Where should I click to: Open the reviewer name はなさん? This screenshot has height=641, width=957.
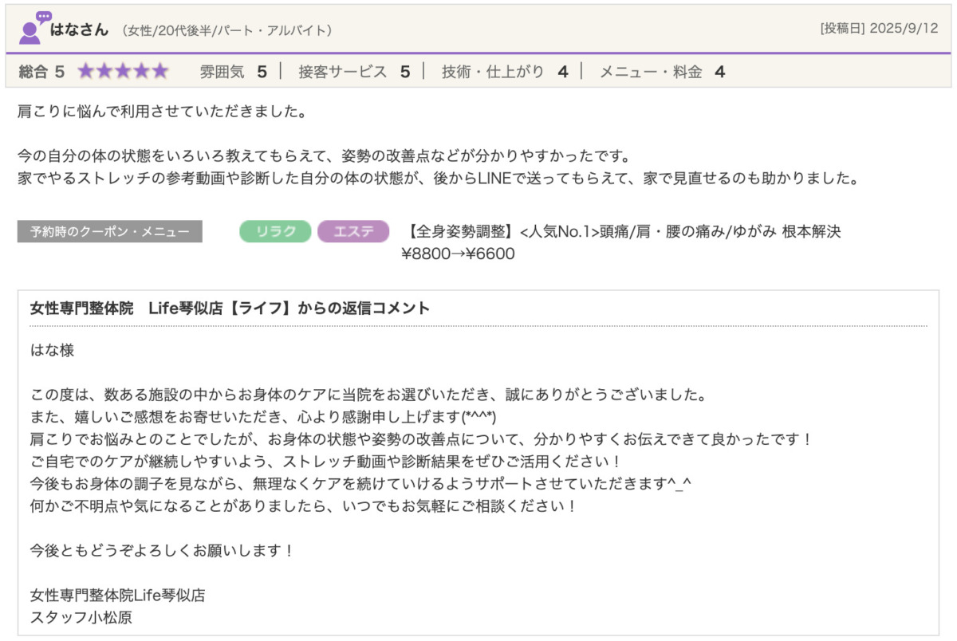(78, 29)
